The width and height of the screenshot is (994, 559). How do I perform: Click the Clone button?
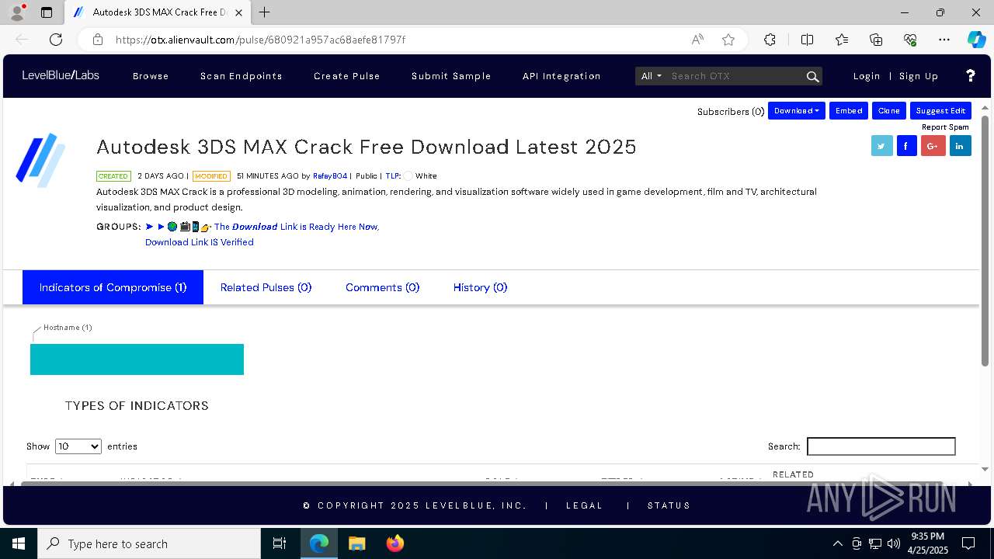(889, 111)
